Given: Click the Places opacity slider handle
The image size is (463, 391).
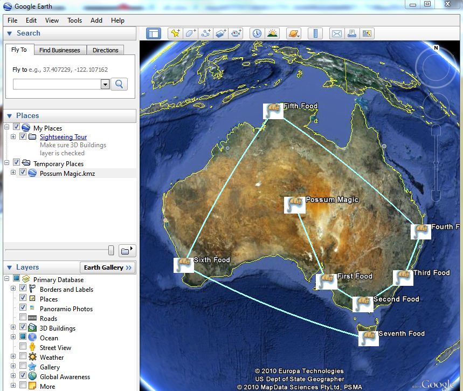Looking at the screenshot, I should 111,250.
